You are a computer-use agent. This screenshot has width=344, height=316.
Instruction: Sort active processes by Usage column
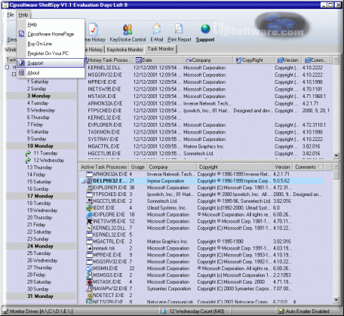coord(137,167)
